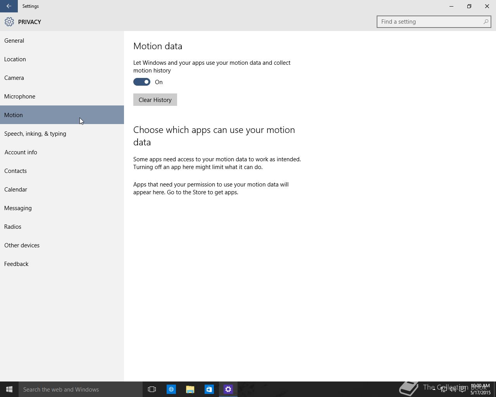Open the Camera privacy section
The width and height of the screenshot is (496, 397).
[62, 78]
